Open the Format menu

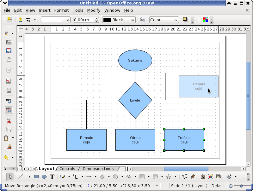coord(61,10)
